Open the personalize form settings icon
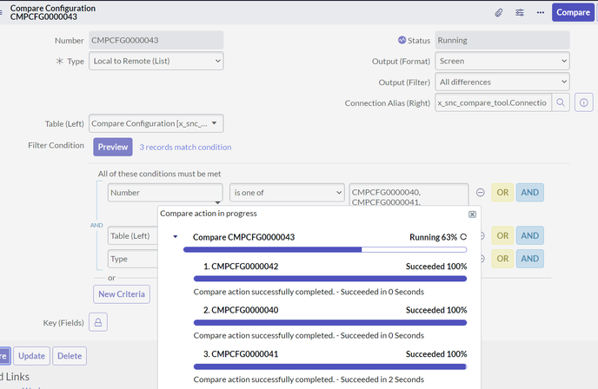Screen dimensions: 598x389 (x=520, y=13)
